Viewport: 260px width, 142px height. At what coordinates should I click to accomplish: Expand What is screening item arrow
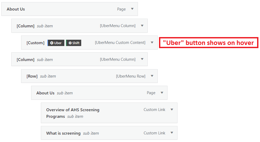172,133
